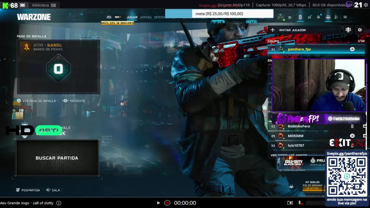Click the Banco de Fichas token counter
The width and height of the screenshot is (370, 208).
point(58,69)
